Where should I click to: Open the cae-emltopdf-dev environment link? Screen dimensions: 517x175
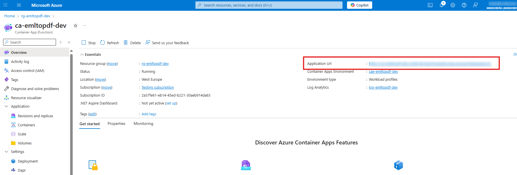click(x=383, y=71)
